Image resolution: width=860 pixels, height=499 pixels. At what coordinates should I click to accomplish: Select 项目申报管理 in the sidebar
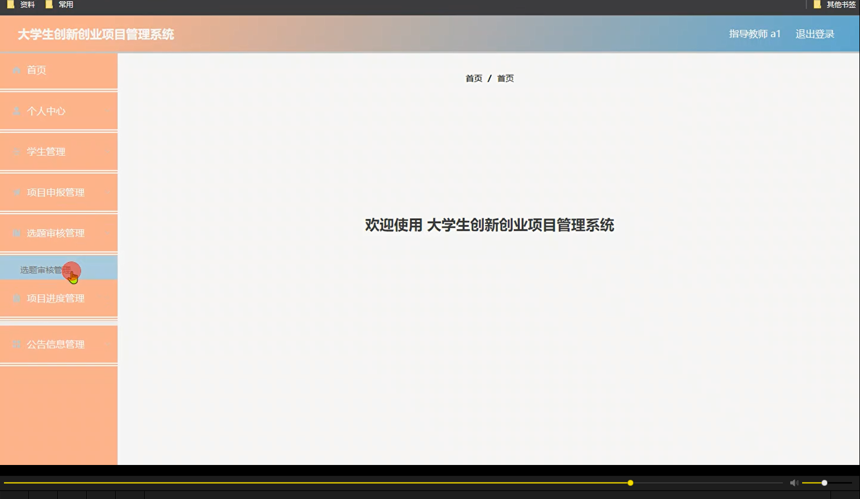55,192
